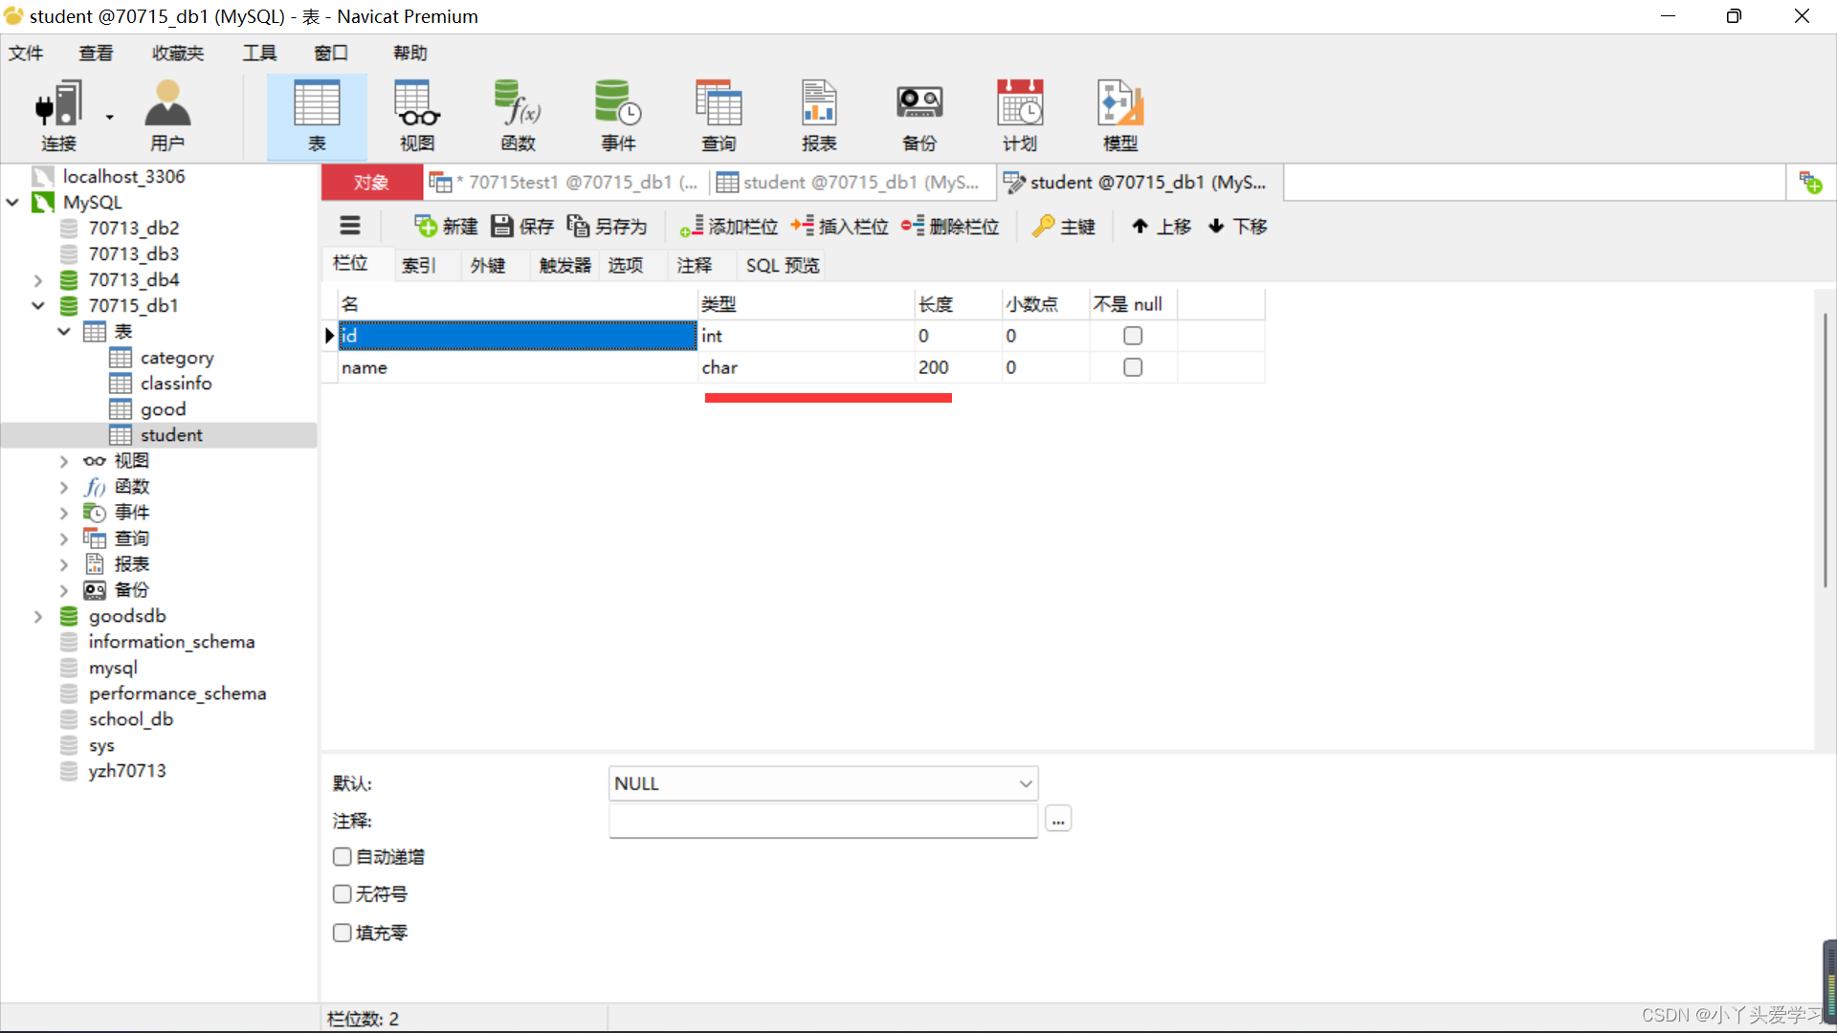Switch to the 索引 tab
The width and height of the screenshot is (1837, 1033).
pyautogui.click(x=418, y=265)
